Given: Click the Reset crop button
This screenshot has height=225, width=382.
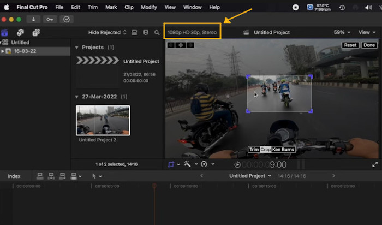Looking at the screenshot, I should [350, 45].
